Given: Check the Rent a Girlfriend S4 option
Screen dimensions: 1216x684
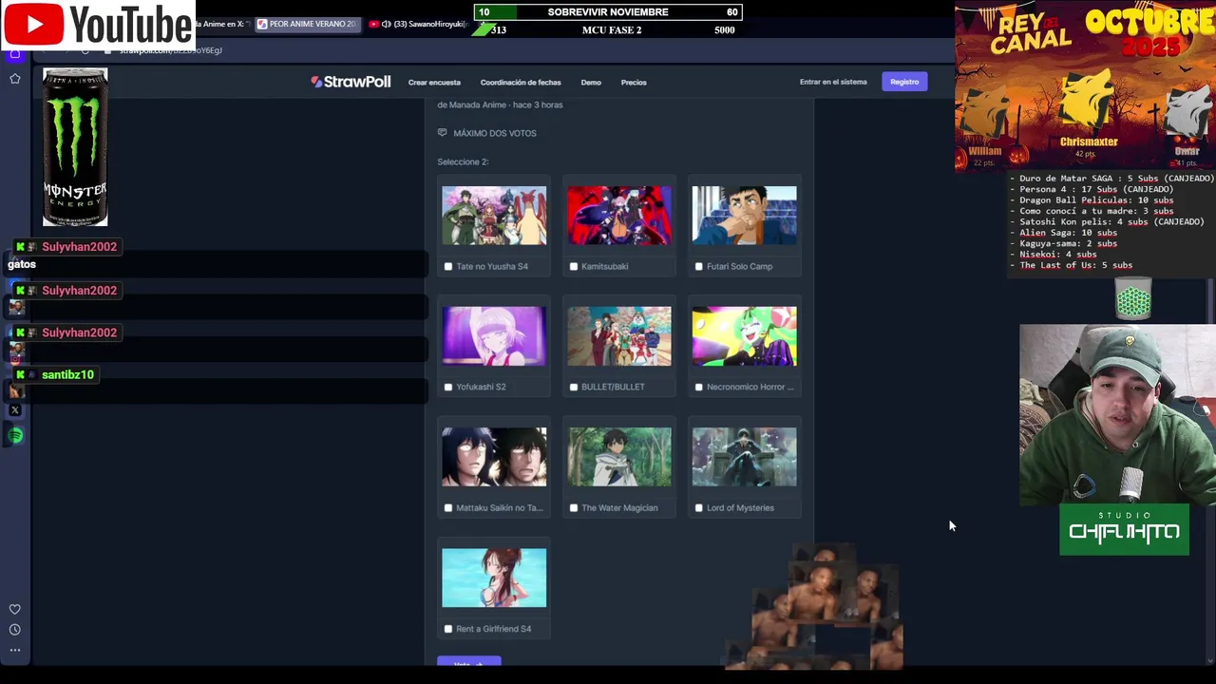Looking at the screenshot, I should tap(448, 629).
